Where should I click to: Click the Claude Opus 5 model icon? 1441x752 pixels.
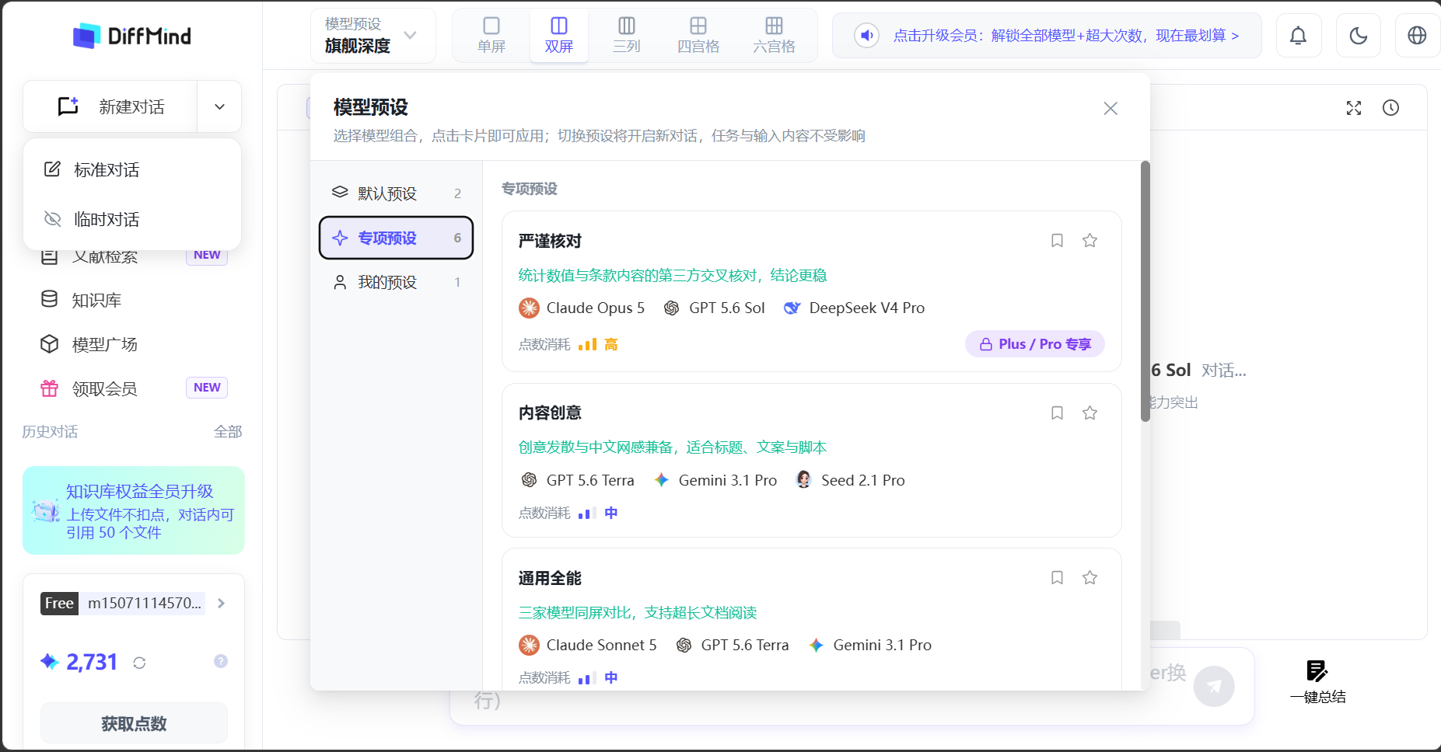pos(529,308)
